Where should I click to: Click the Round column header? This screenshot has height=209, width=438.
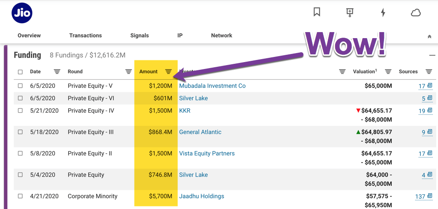(x=75, y=72)
